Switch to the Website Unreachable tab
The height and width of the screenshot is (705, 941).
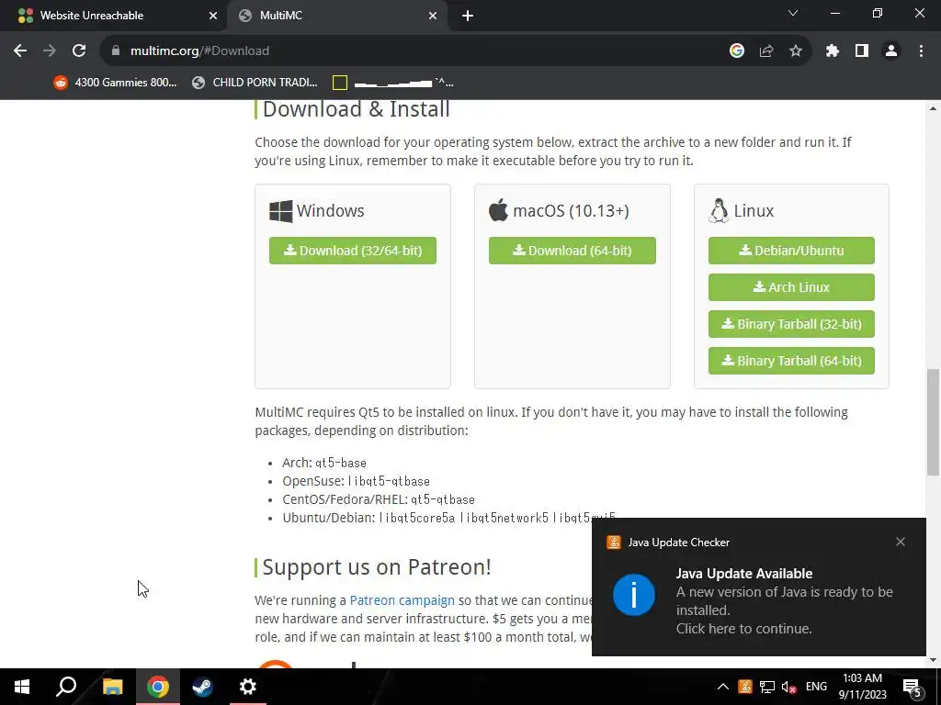pos(113,16)
